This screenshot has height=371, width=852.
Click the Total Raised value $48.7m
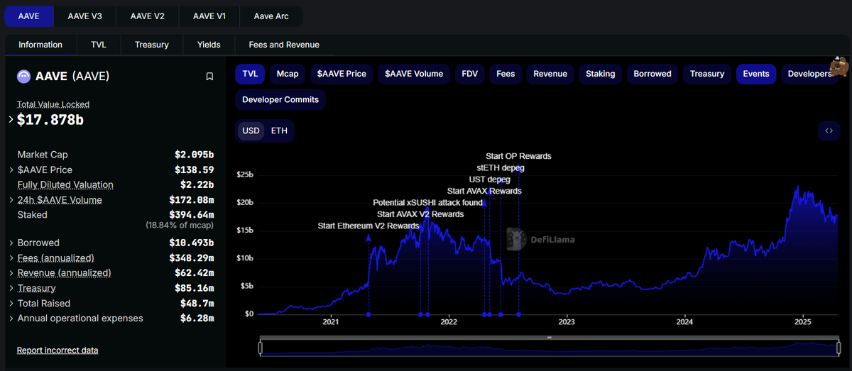(197, 304)
